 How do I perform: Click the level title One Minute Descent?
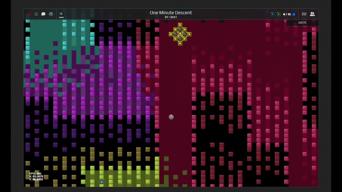pos(171,13)
